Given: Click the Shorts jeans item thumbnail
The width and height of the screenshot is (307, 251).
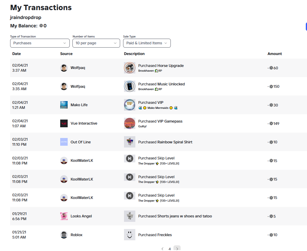Looking at the screenshot, I should tap(129, 216).
